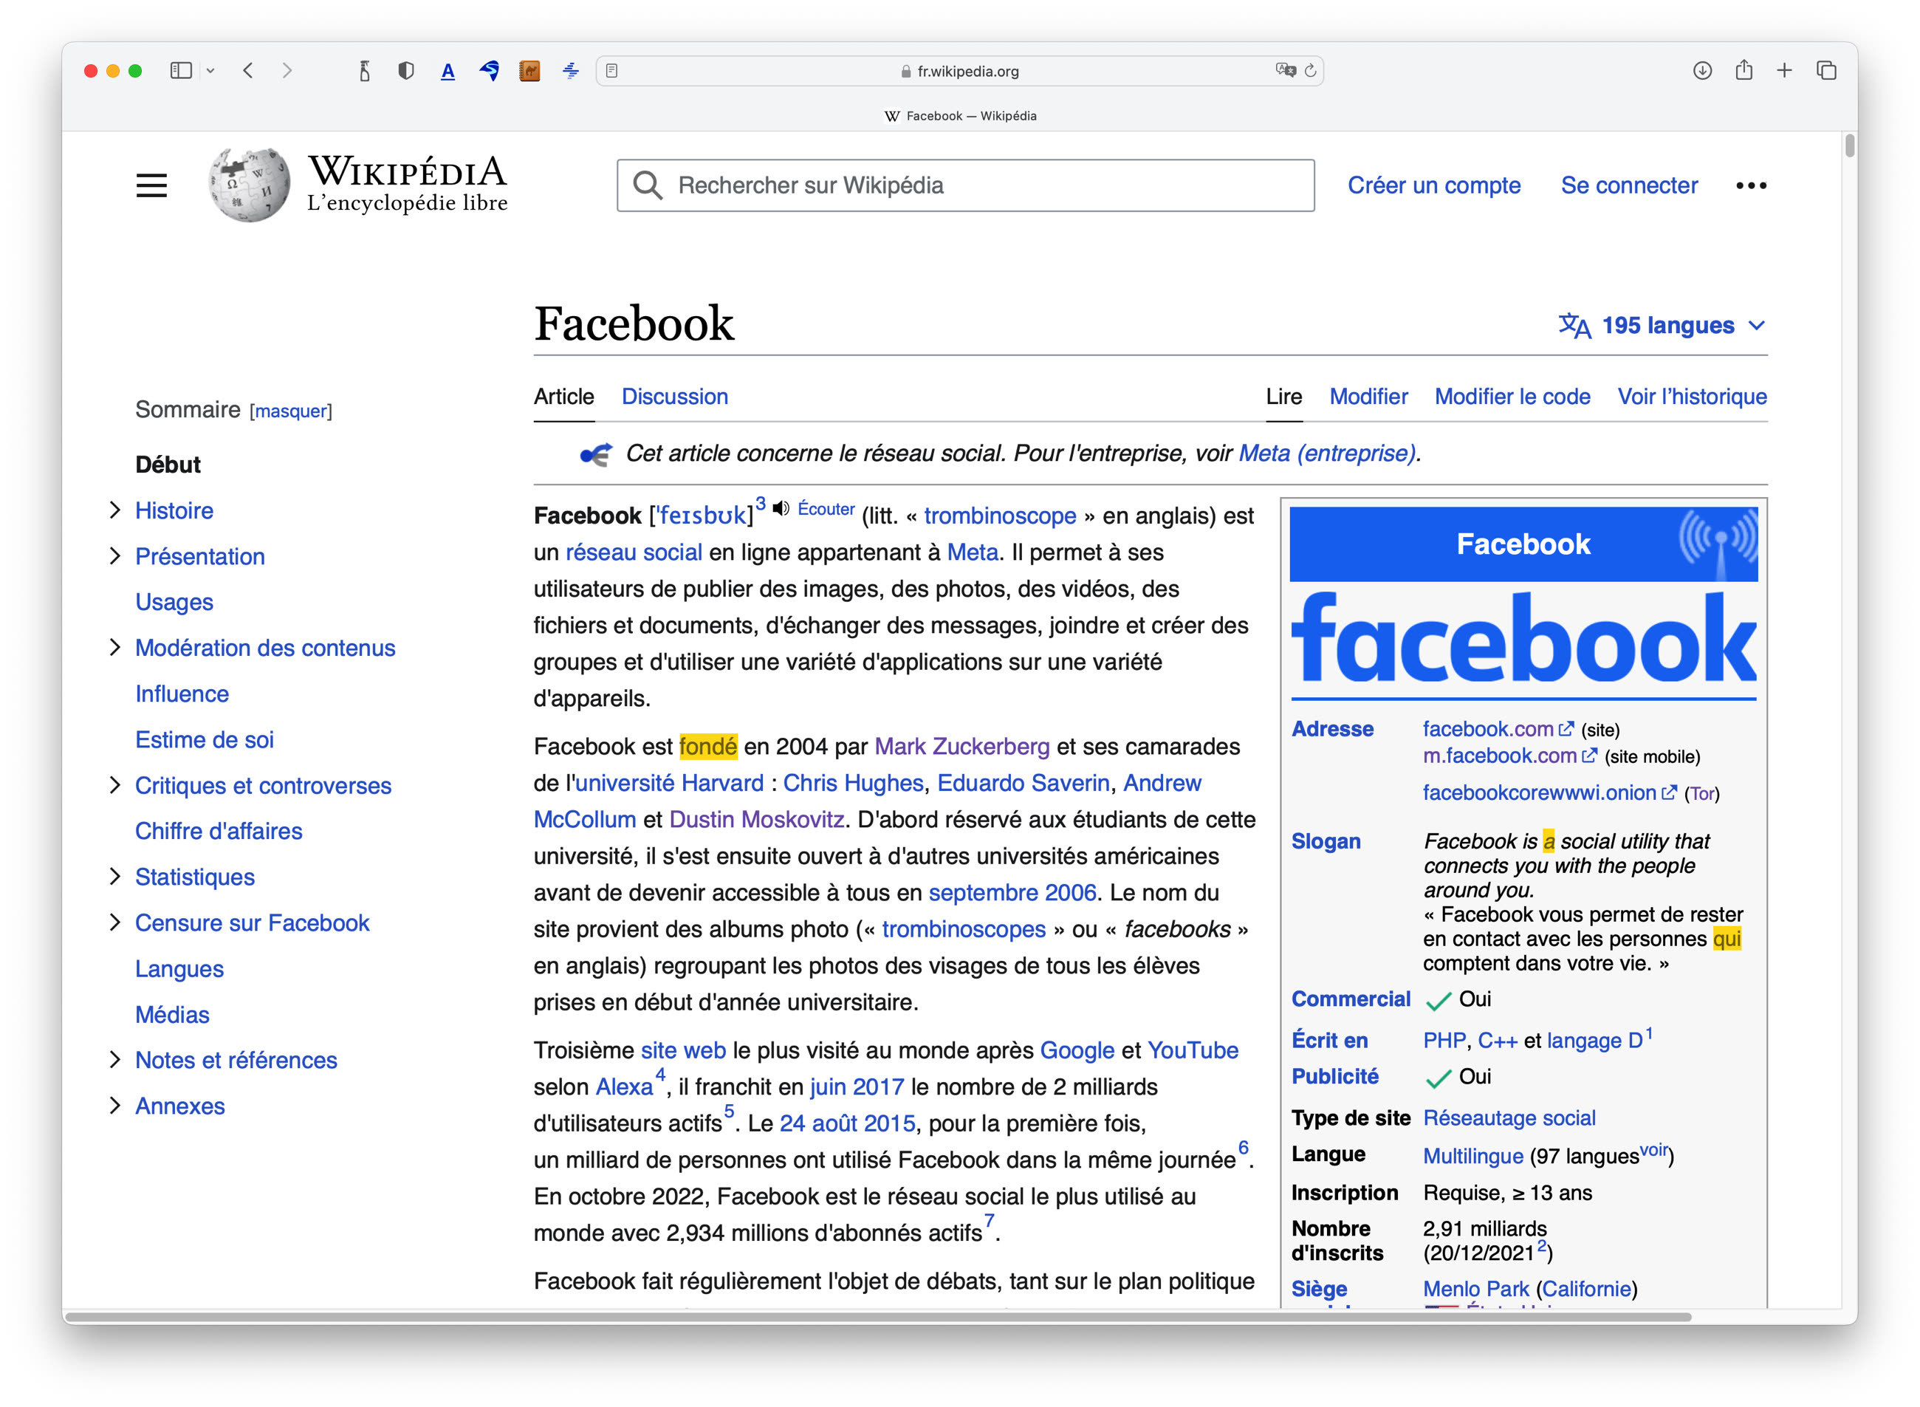The image size is (1920, 1407).
Task: Expand the Histoire section chevron
Action: point(117,510)
